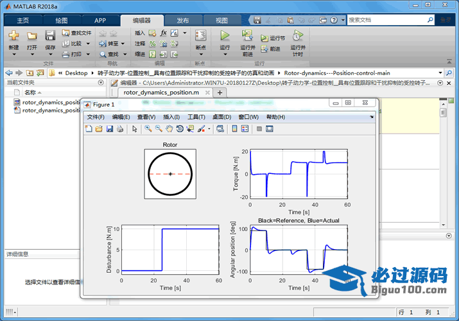Click the Print (打印) icon
The height and width of the screenshot is (321, 459).
pyautogui.click(x=65, y=54)
